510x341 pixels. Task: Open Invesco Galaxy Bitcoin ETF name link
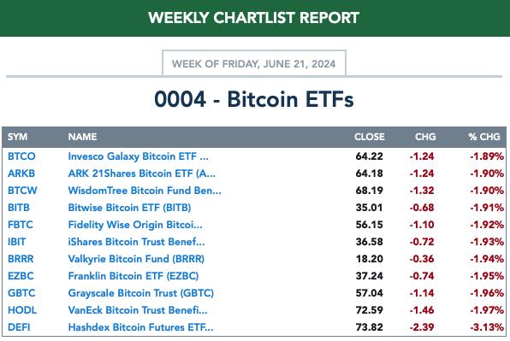(139, 156)
